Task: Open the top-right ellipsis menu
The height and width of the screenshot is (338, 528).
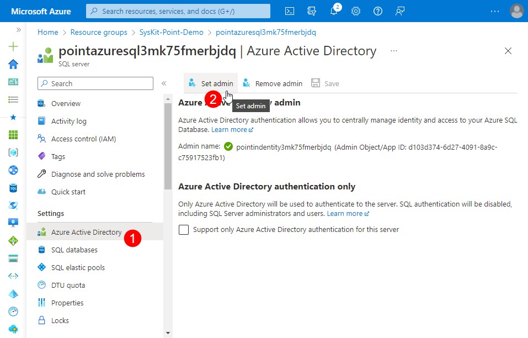Action: pos(494,10)
